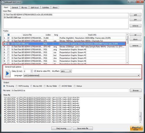This screenshot has height=133, width=145.
Task: Click the File name input field
Action: (x=70, y=90)
